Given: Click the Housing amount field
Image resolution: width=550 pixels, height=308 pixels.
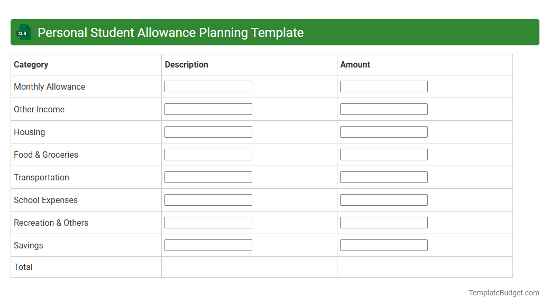Looking at the screenshot, I should coord(383,131).
